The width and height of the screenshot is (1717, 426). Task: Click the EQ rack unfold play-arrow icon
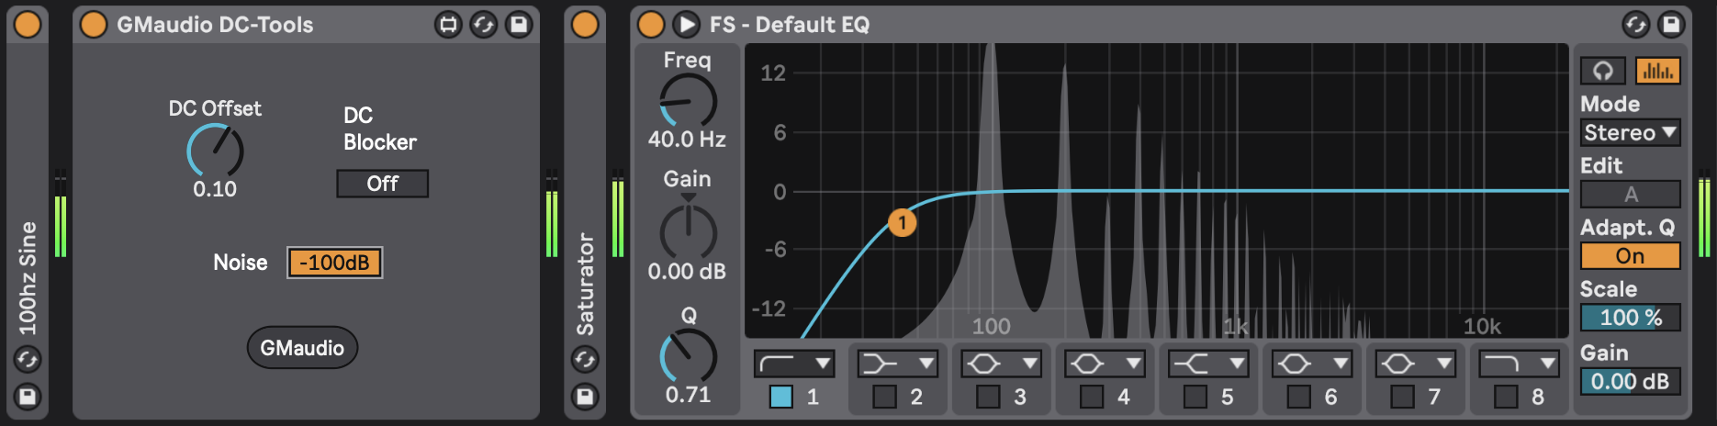pos(685,25)
